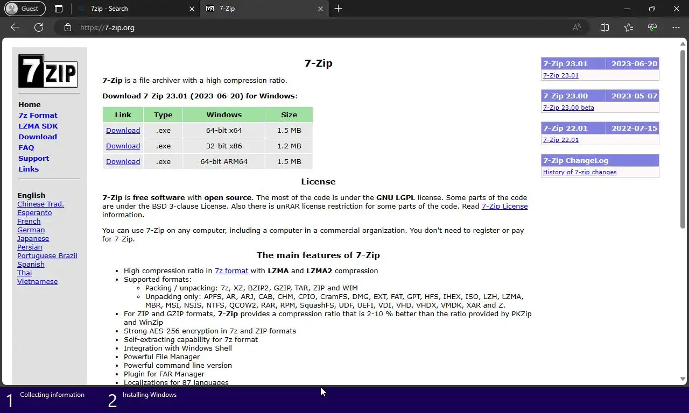Screen dimensions: 689x413
Task: Restore down the browser window
Action: click(x=652, y=9)
